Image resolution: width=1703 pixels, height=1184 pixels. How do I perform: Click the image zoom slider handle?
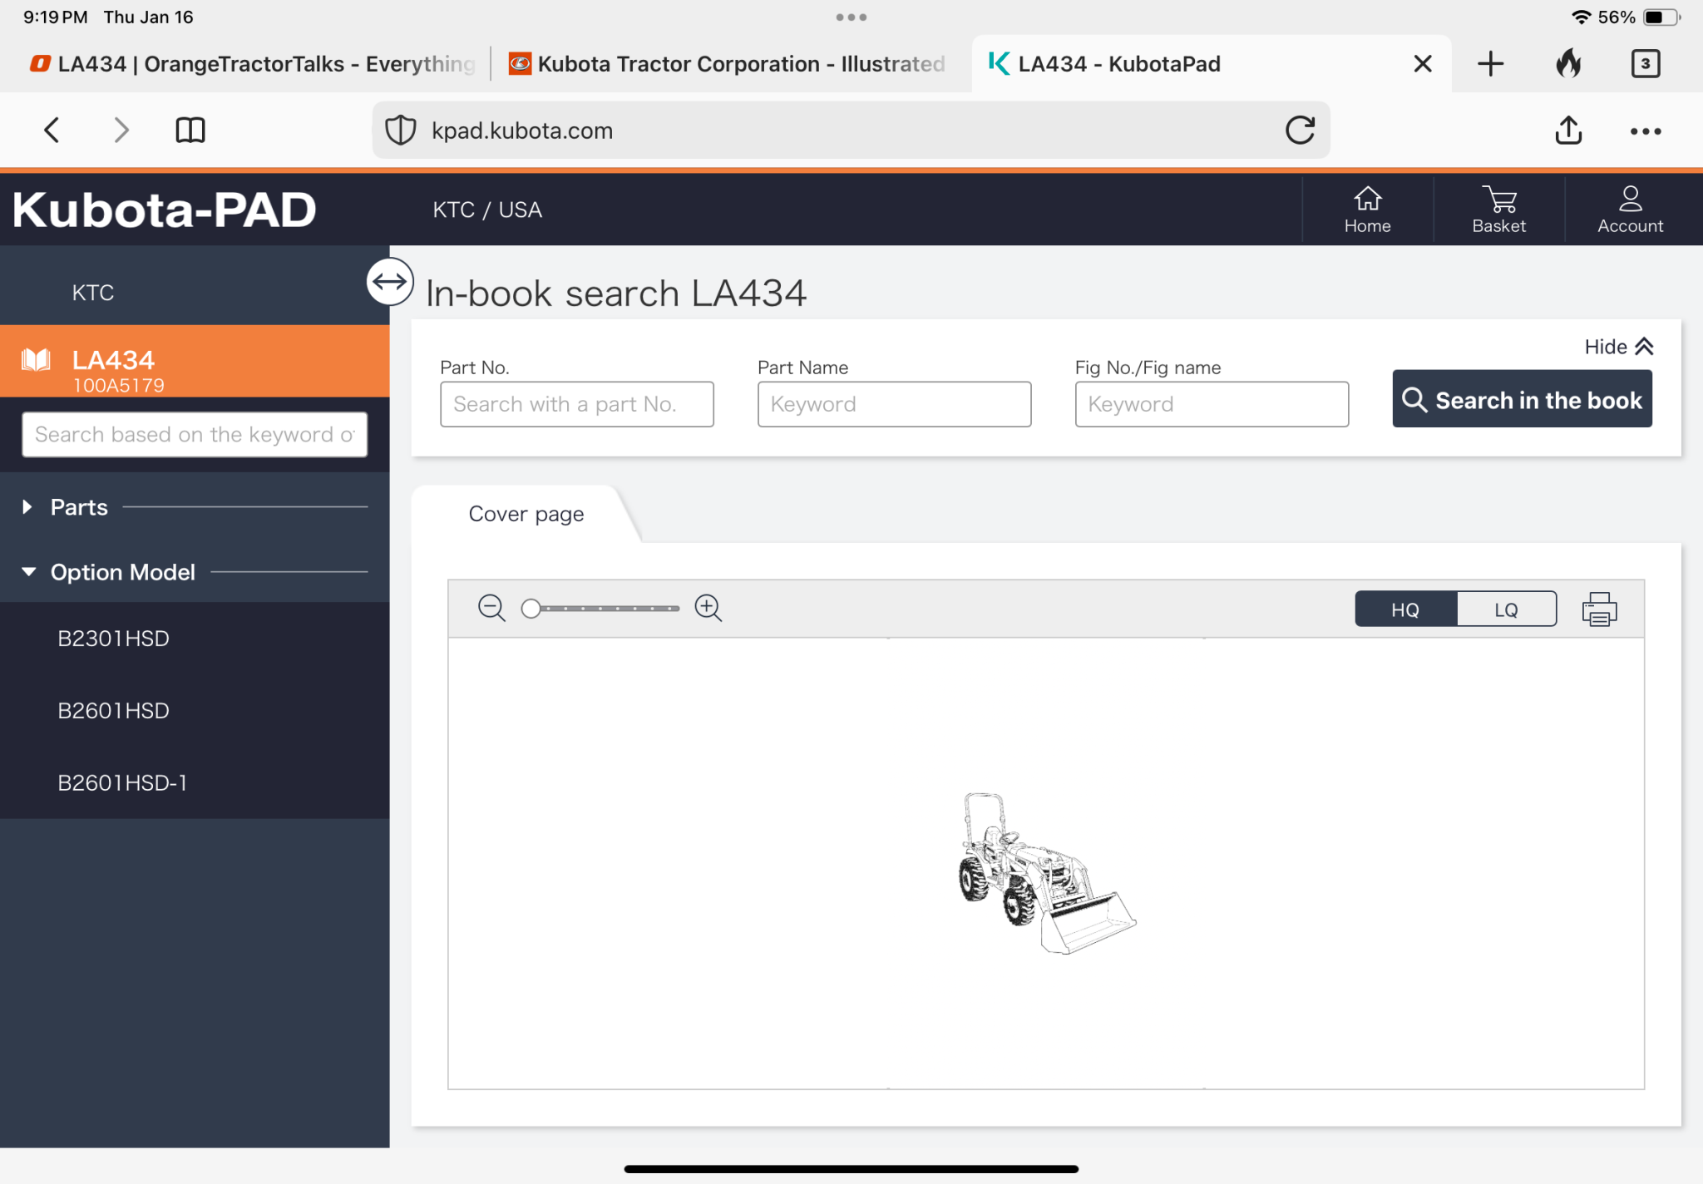click(x=531, y=609)
